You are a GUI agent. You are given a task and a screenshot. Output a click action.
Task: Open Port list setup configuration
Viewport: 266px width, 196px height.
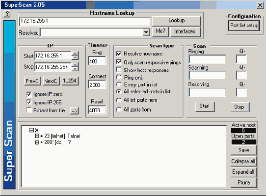244,26
